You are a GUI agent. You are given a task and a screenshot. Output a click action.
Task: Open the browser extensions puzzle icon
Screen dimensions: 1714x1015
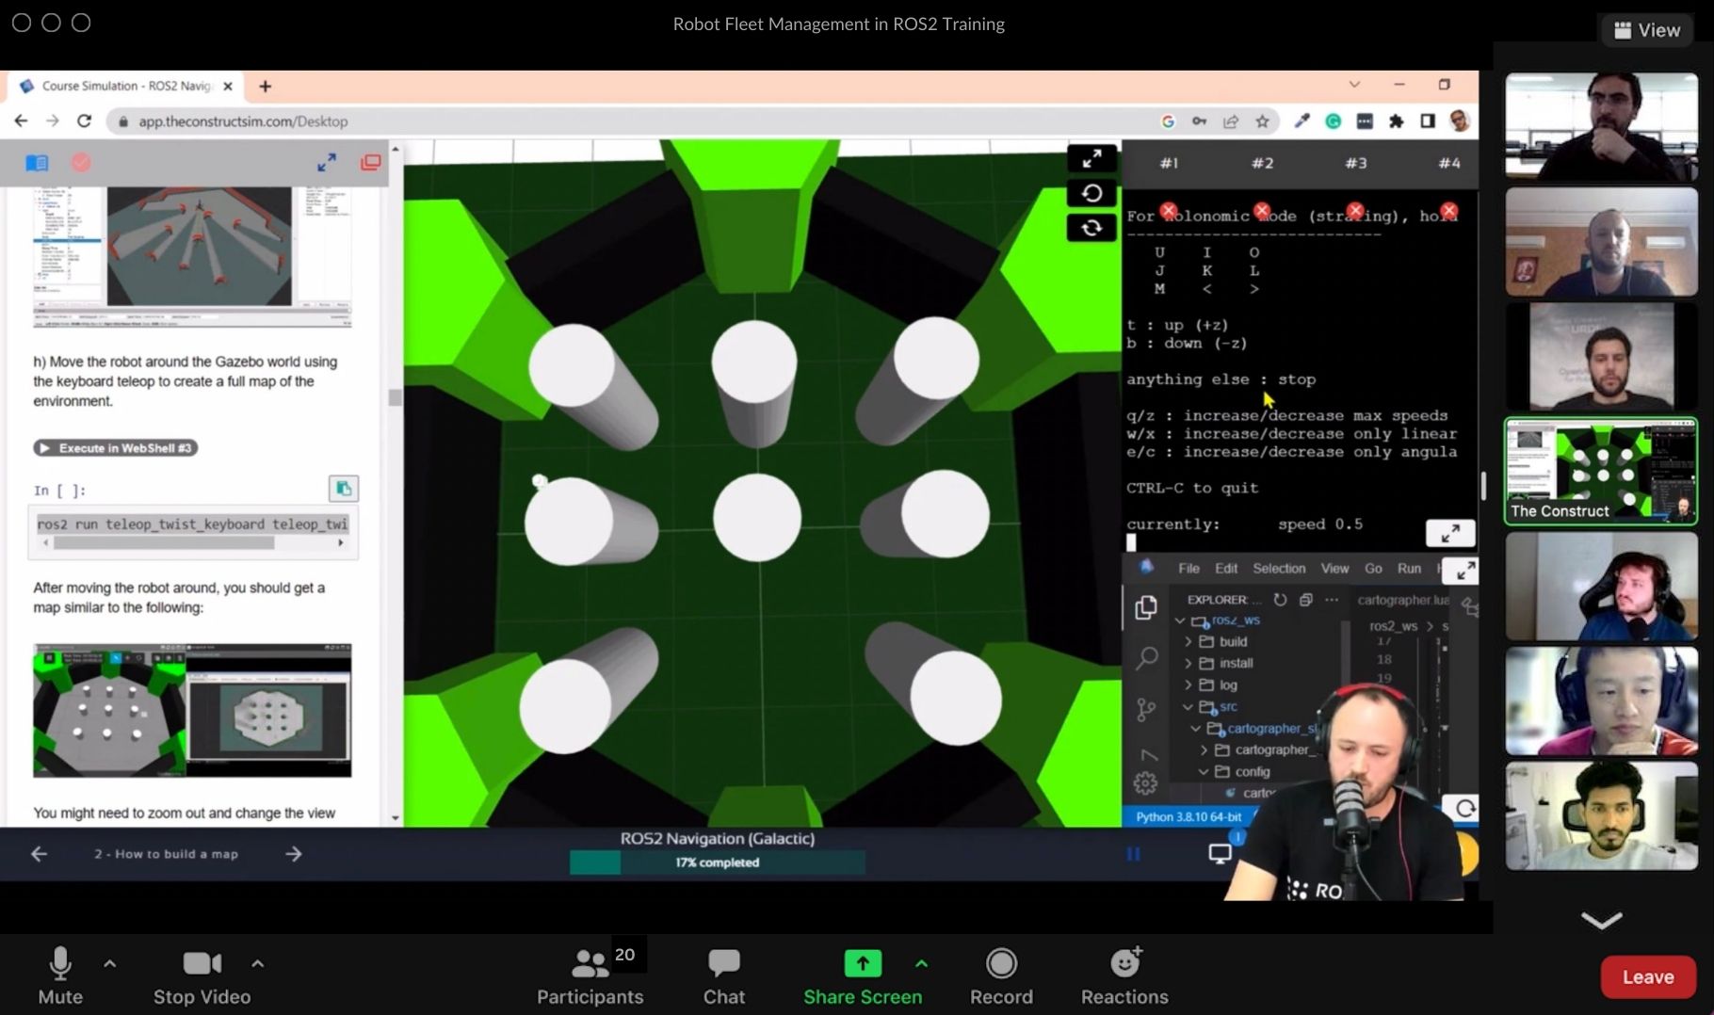[x=1396, y=121]
